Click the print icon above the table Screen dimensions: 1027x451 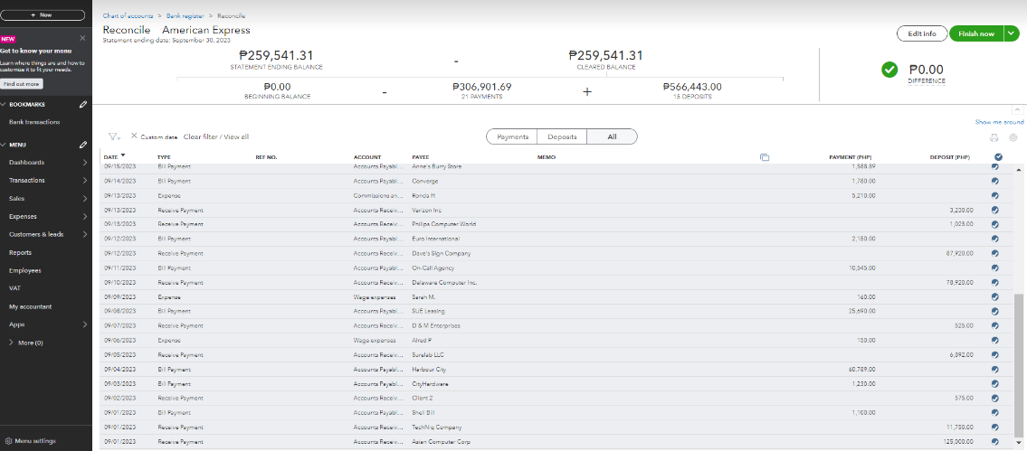pos(994,137)
